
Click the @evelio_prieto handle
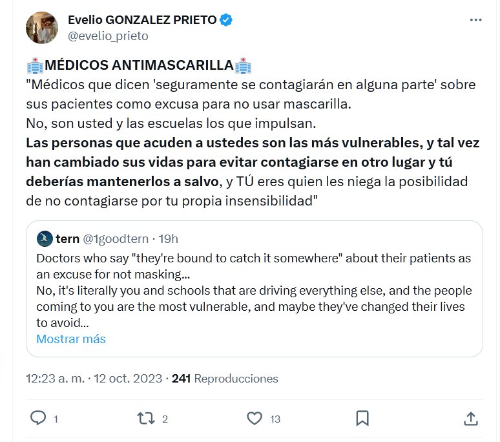click(x=108, y=36)
